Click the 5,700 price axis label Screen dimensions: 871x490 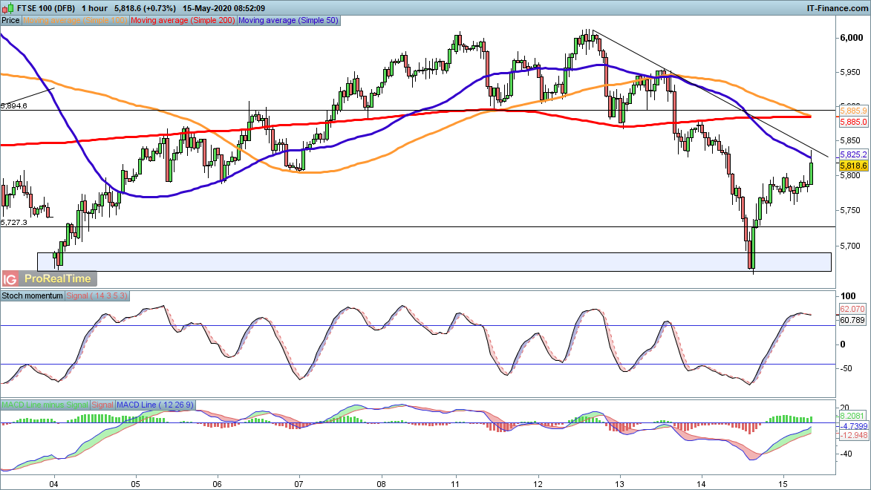(850, 246)
